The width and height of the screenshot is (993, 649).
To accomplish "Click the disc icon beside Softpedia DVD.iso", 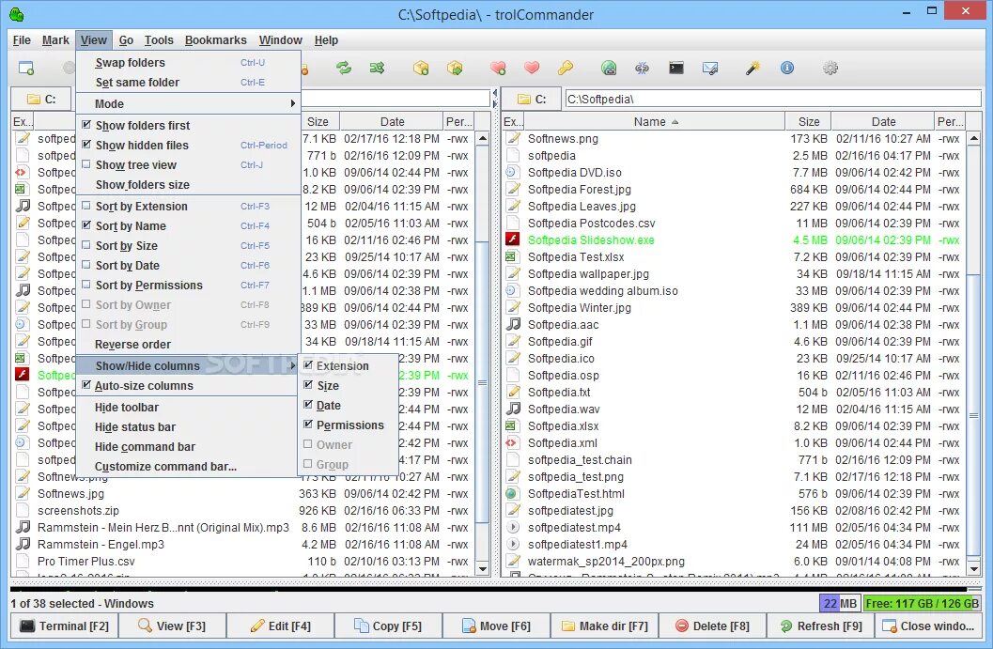I will (x=512, y=172).
